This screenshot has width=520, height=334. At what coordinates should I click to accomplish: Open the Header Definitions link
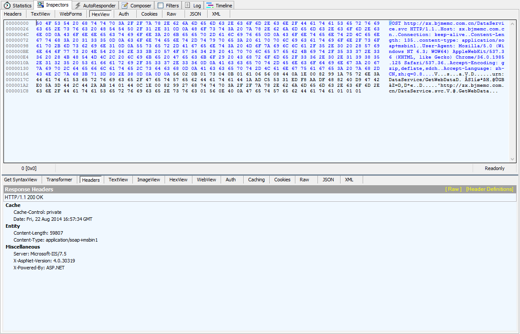pos(489,189)
